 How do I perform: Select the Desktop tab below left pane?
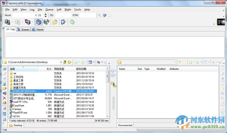coord(16,125)
